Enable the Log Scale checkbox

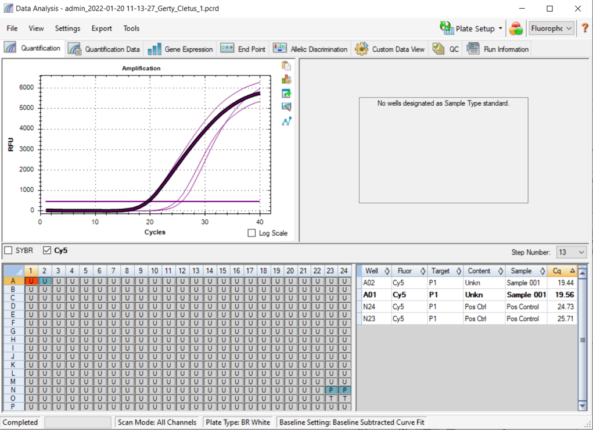251,233
